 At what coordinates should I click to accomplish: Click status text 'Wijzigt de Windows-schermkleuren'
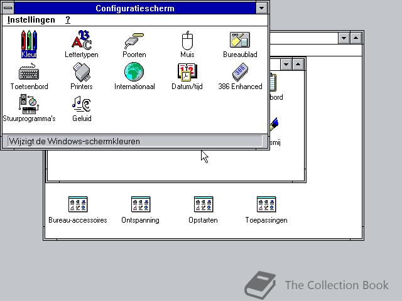coord(74,141)
